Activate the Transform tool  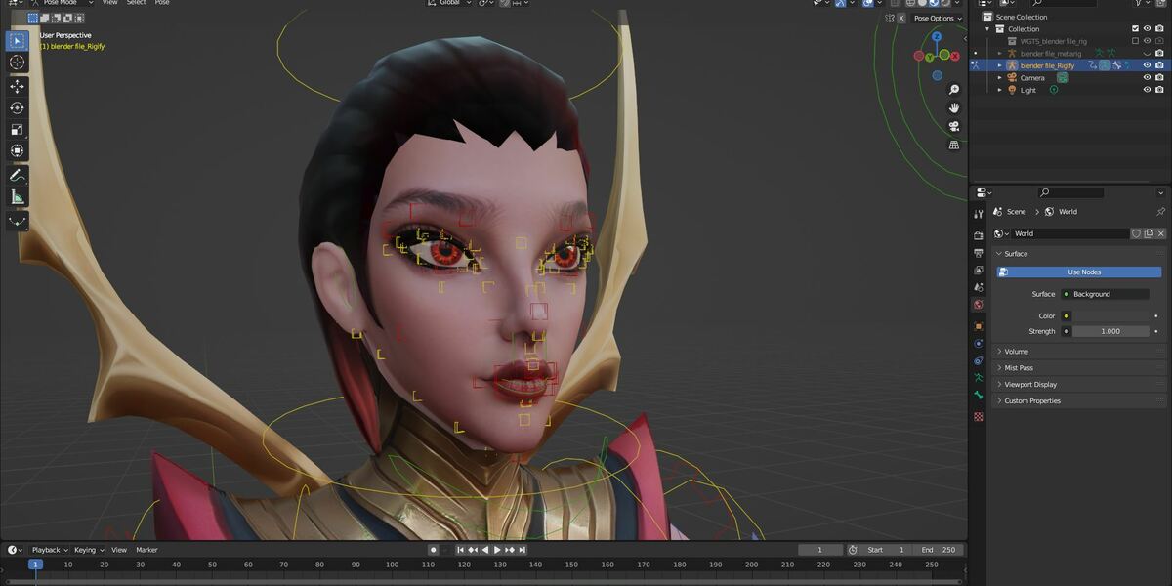17,150
